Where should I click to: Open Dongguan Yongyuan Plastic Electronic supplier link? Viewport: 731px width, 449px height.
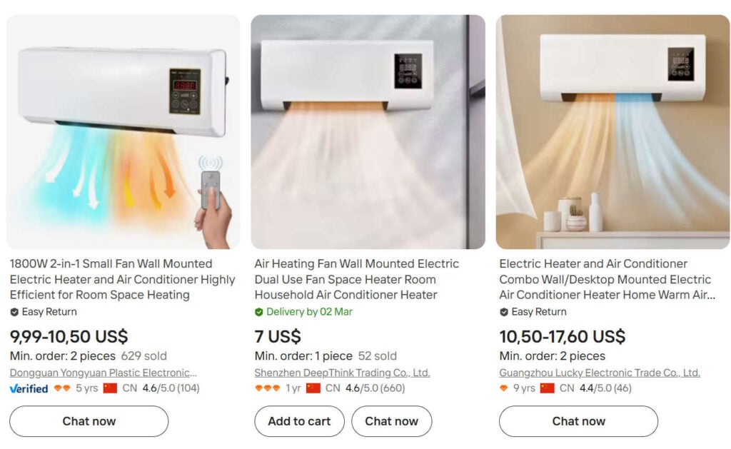pyautogui.click(x=103, y=373)
